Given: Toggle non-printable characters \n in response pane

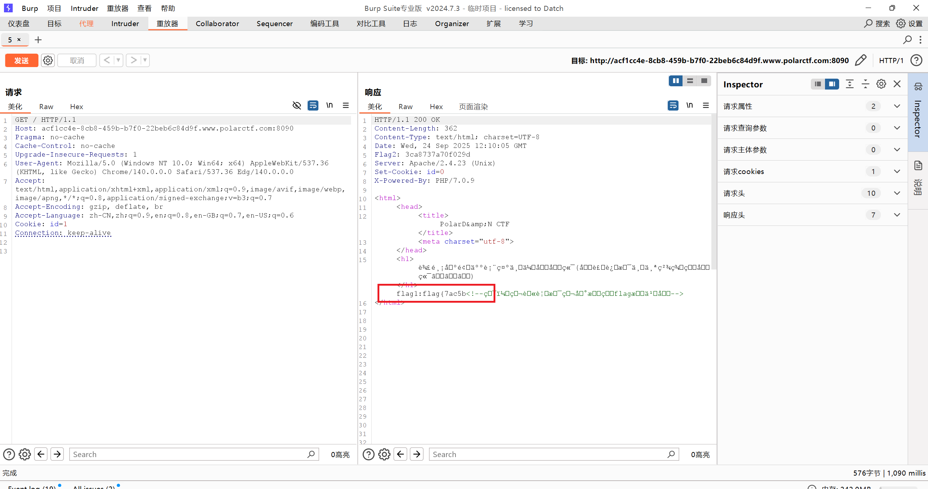Looking at the screenshot, I should (689, 105).
